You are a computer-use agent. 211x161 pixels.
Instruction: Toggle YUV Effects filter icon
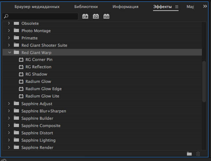pyautogui.click(x=106, y=16)
